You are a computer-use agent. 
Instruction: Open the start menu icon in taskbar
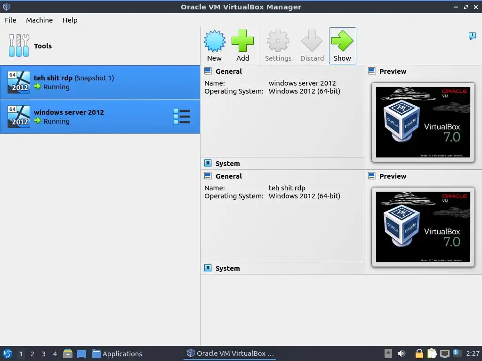coord(8,353)
